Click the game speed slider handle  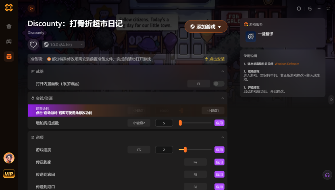click(185, 150)
